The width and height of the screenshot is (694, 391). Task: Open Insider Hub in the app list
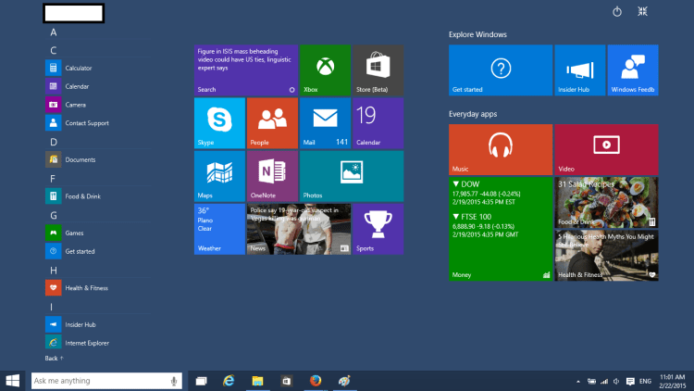97,324
